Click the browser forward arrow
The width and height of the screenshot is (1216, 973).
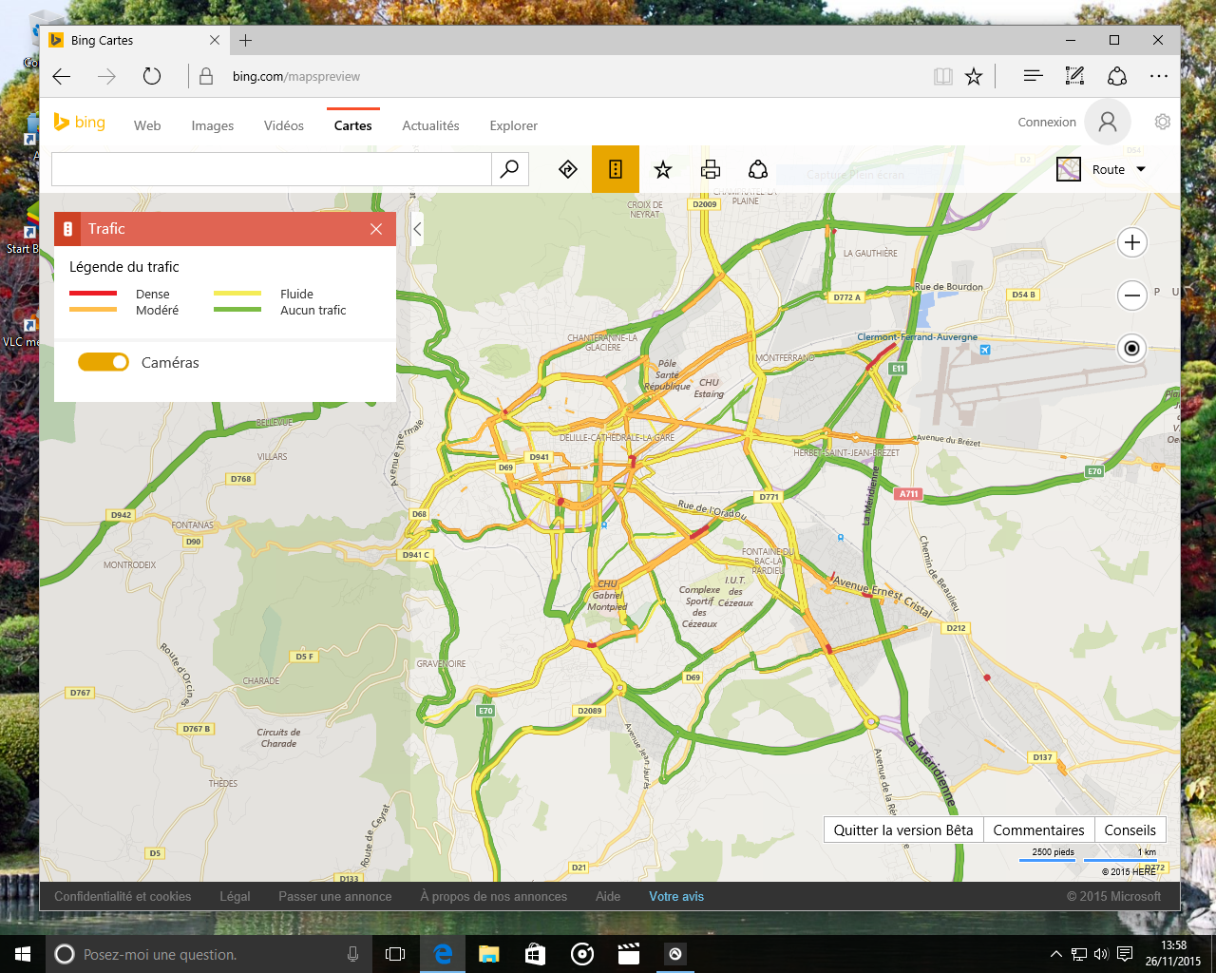[x=106, y=76]
